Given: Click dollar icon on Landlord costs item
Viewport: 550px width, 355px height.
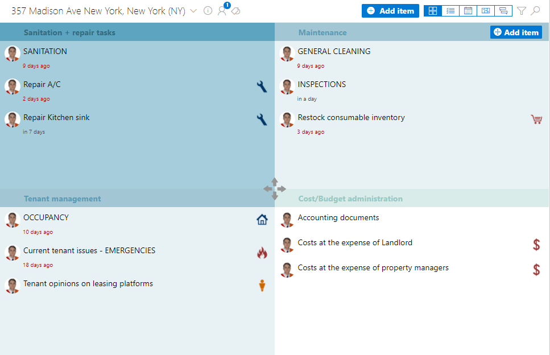Looking at the screenshot, I should pos(536,245).
